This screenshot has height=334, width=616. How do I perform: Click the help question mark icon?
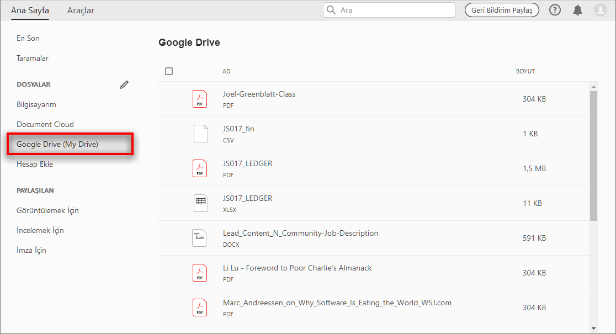pos(555,10)
